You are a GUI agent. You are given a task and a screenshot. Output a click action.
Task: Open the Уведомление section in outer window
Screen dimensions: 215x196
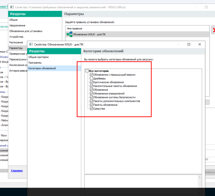[x=17, y=25]
